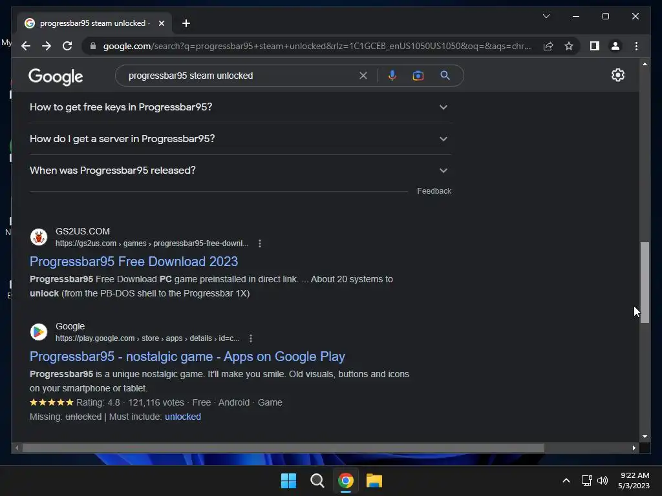Open more options for the Google Play result
Viewport: 662px width, 496px height.
click(251, 338)
